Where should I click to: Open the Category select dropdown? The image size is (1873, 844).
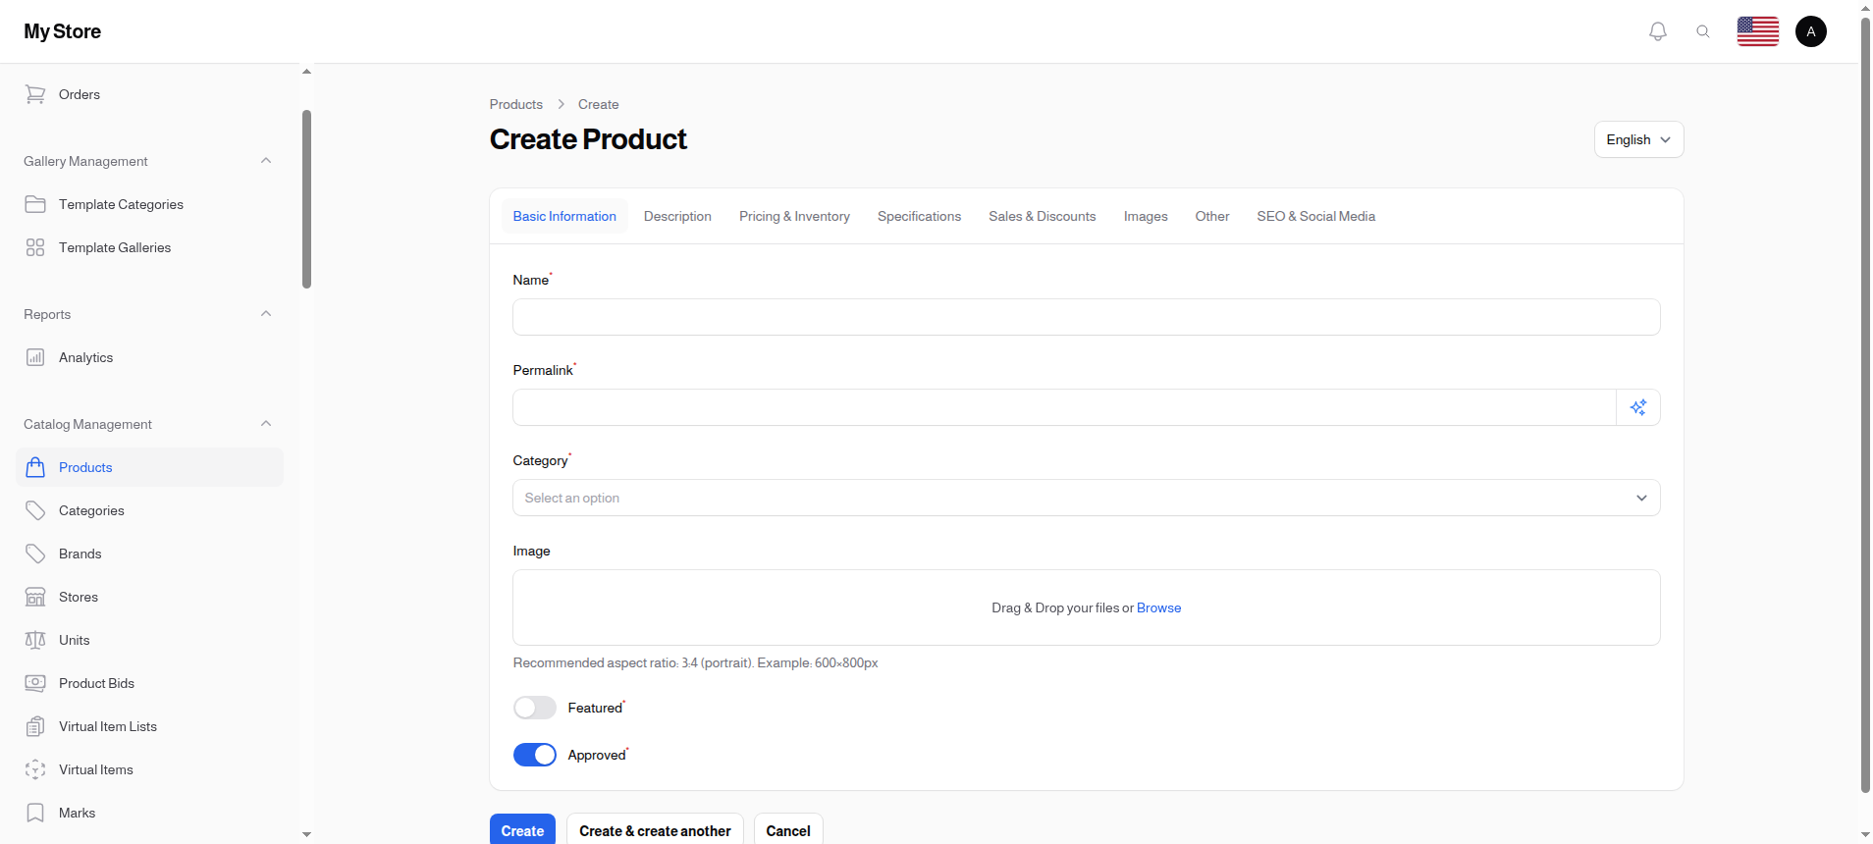tap(1087, 498)
